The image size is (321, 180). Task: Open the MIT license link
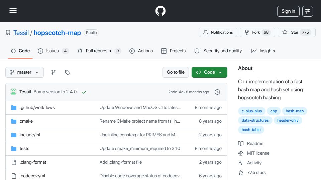click(x=254, y=153)
